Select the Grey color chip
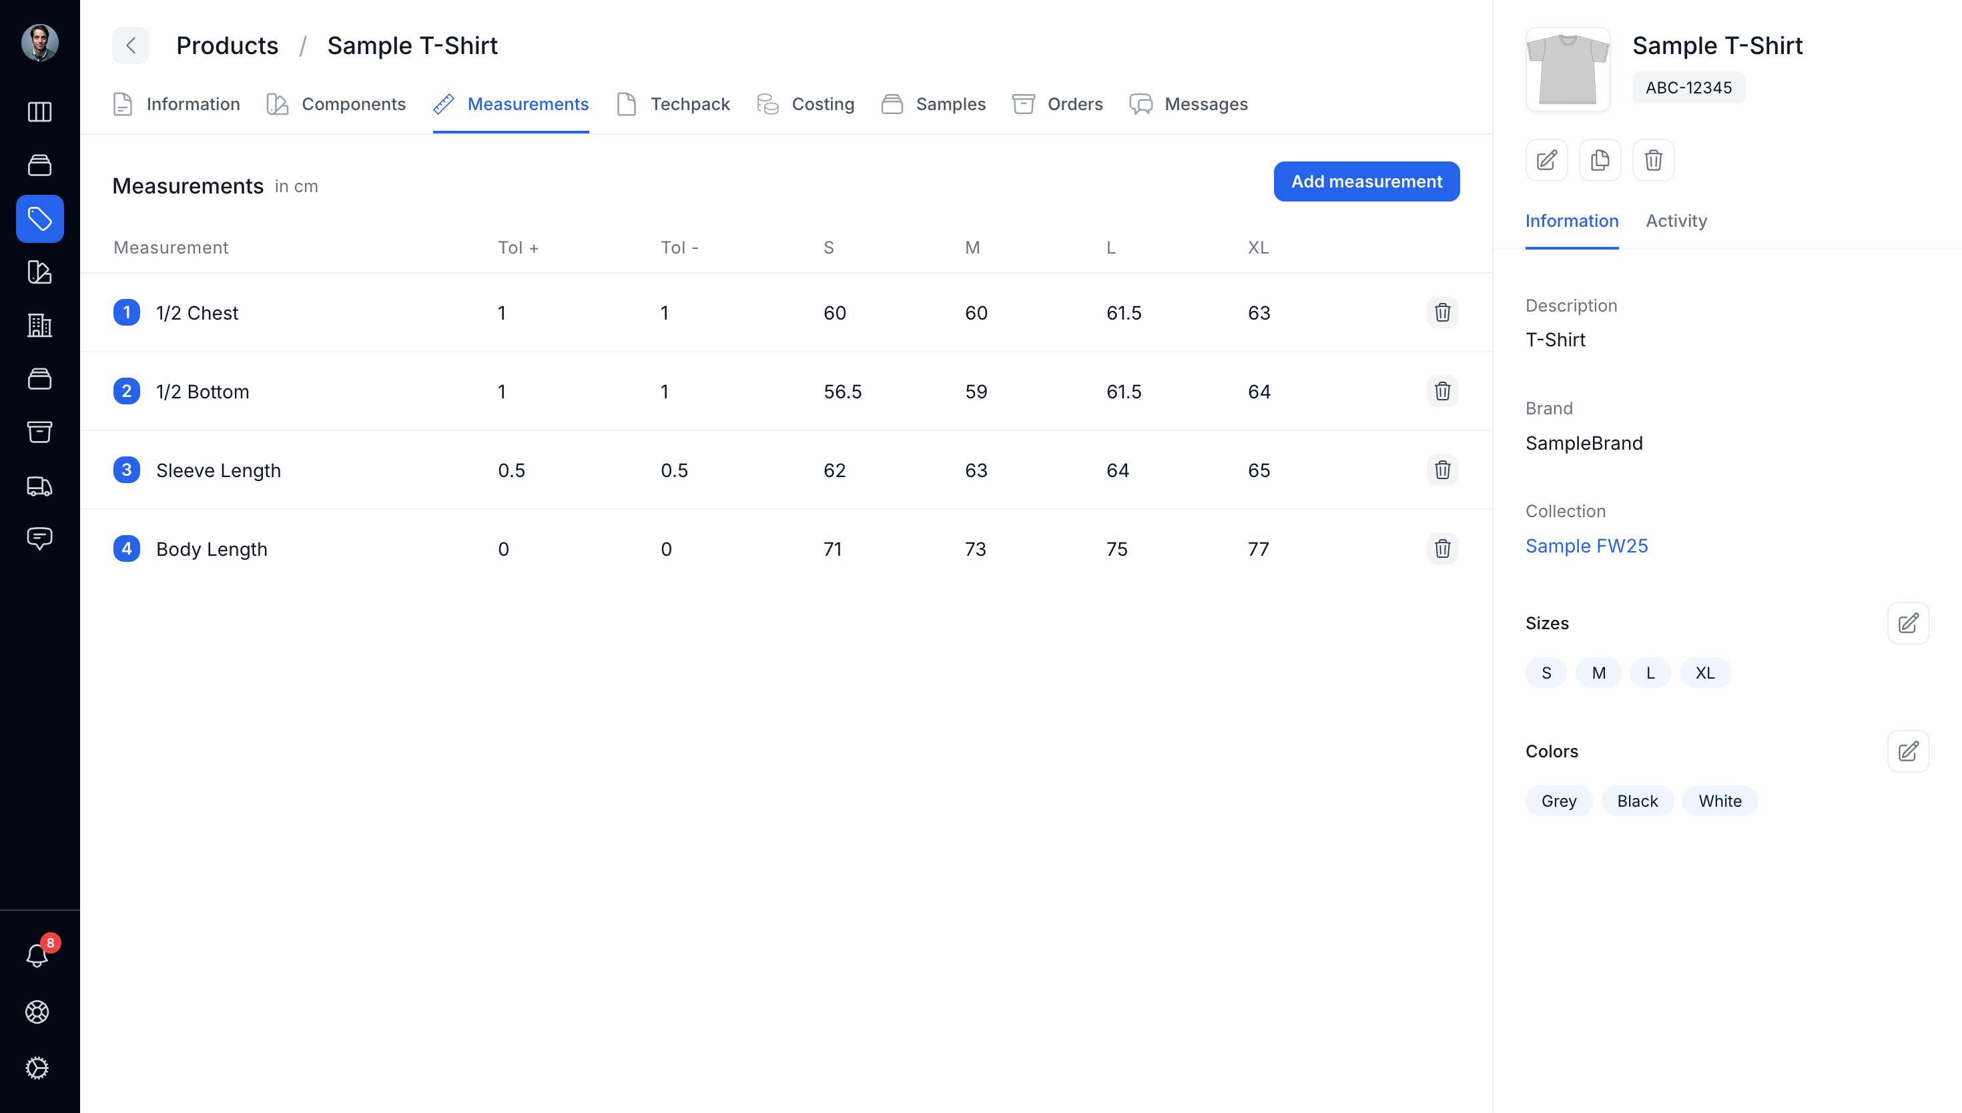The height and width of the screenshot is (1113, 1962). [x=1558, y=801]
